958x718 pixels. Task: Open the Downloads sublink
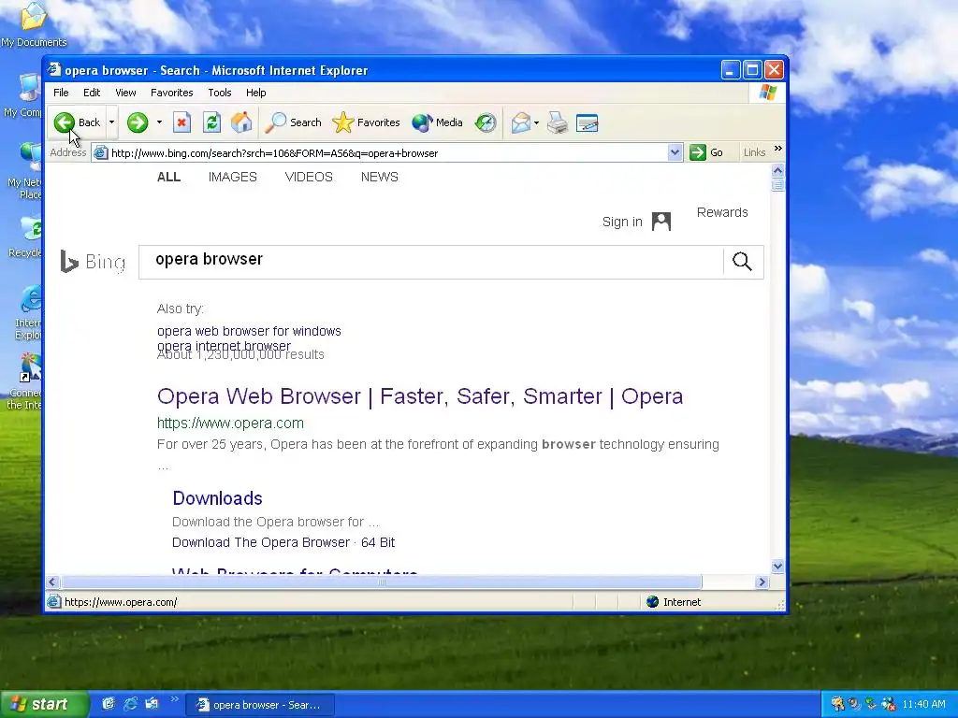tap(217, 498)
